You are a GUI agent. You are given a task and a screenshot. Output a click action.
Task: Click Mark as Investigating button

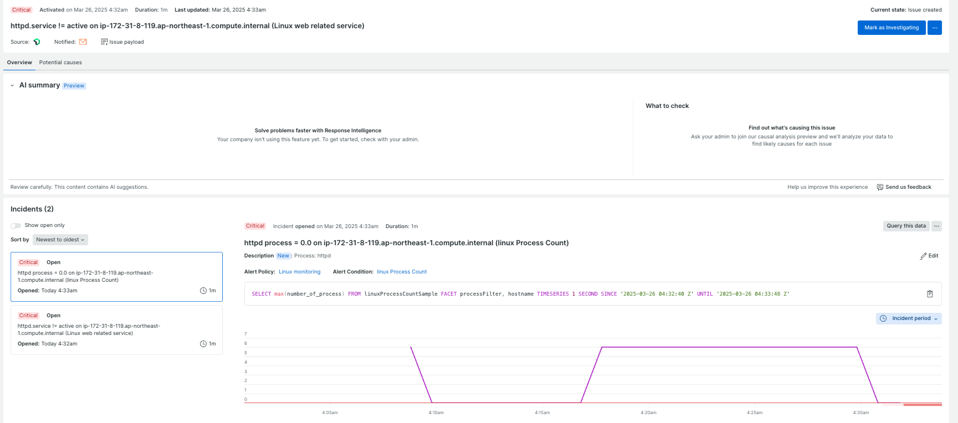tap(892, 28)
